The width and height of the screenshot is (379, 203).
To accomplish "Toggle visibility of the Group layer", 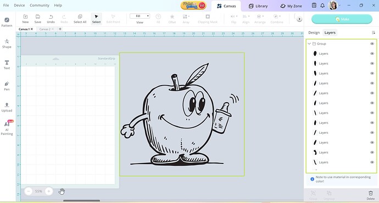I will click(372, 44).
